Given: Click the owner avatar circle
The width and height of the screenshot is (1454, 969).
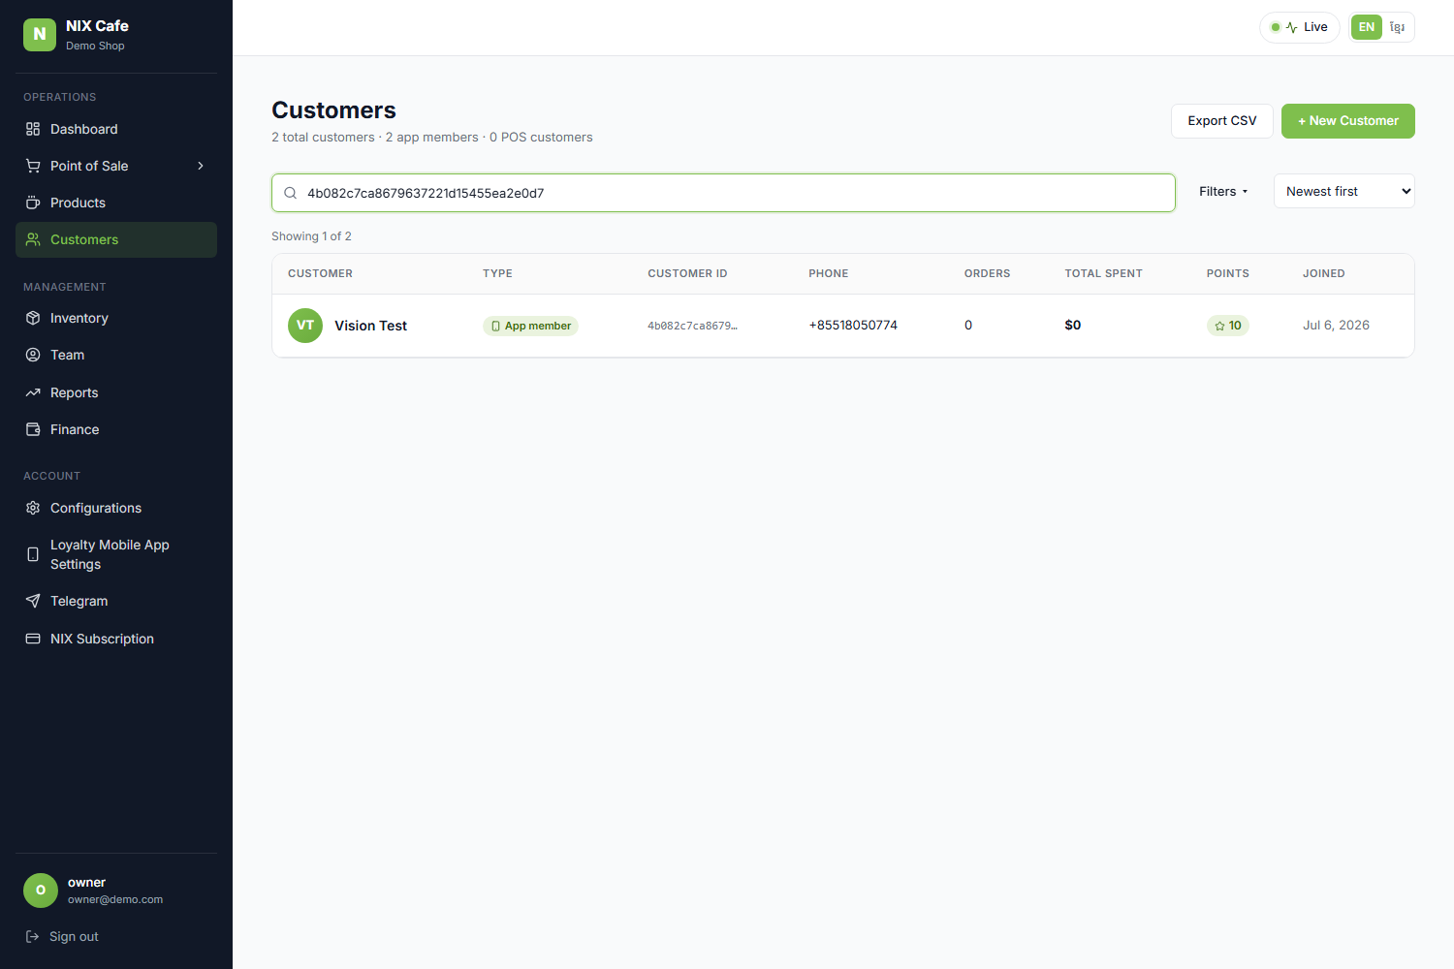Looking at the screenshot, I should pyautogui.click(x=41, y=891).
